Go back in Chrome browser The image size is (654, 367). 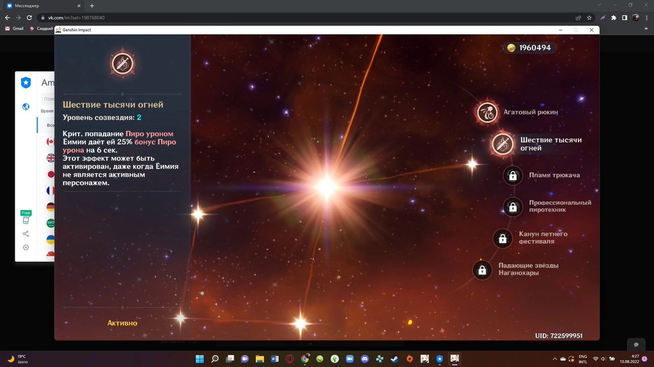click(x=7, y=17)
